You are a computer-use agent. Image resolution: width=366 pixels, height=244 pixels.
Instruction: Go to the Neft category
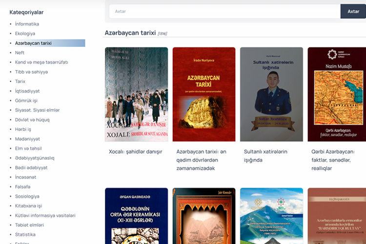coord(20,53)
